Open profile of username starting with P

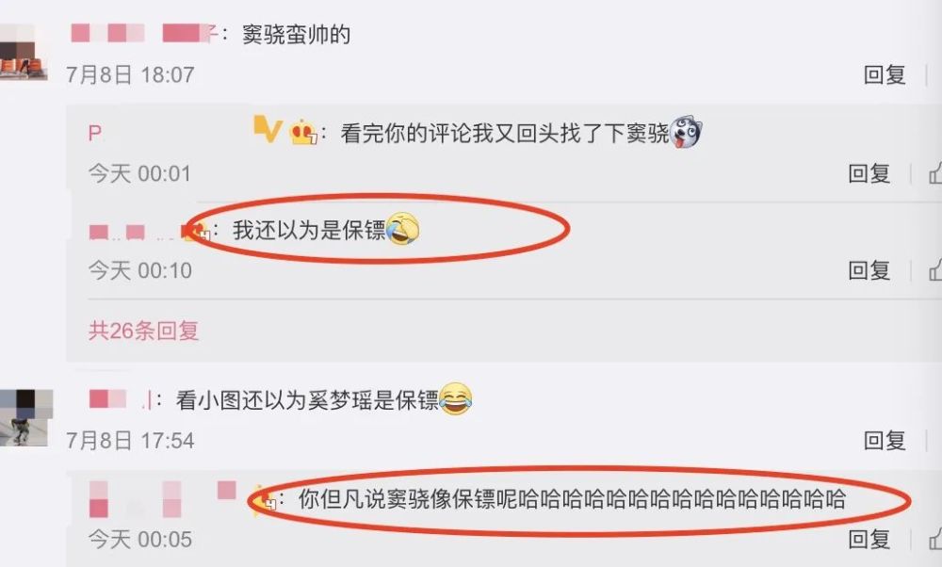[95, 133]
